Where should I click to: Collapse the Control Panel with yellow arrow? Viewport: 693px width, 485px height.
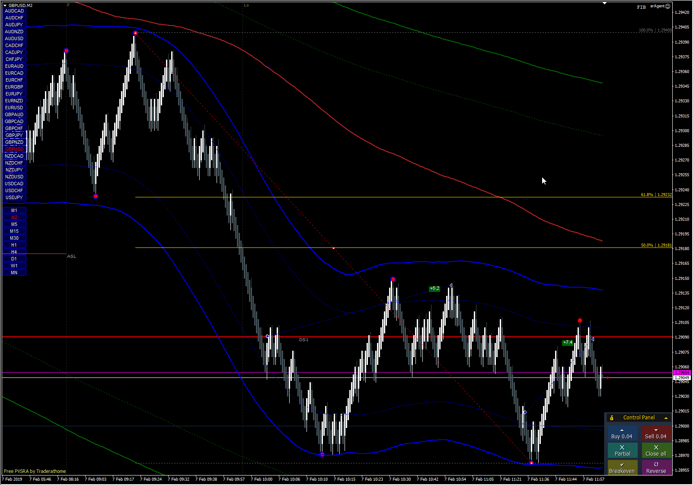666,418
